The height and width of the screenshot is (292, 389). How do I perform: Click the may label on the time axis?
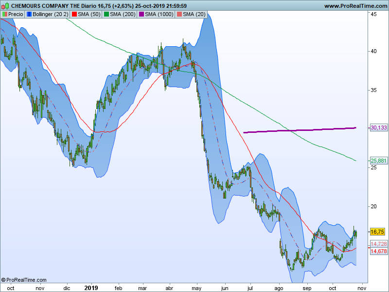click(196, 288)
